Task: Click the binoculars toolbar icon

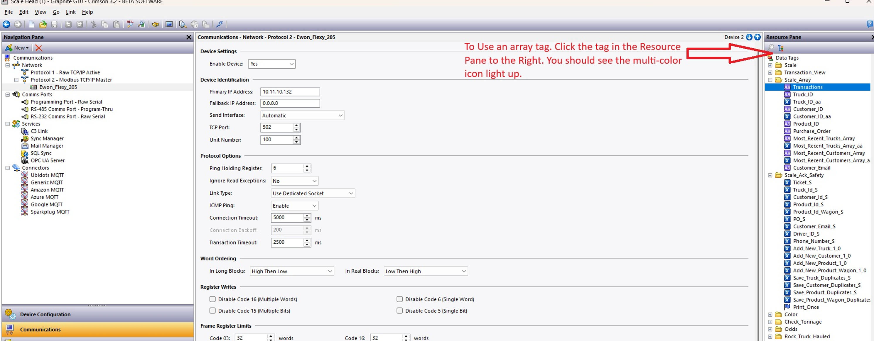Action: click(x=155, y=24)
